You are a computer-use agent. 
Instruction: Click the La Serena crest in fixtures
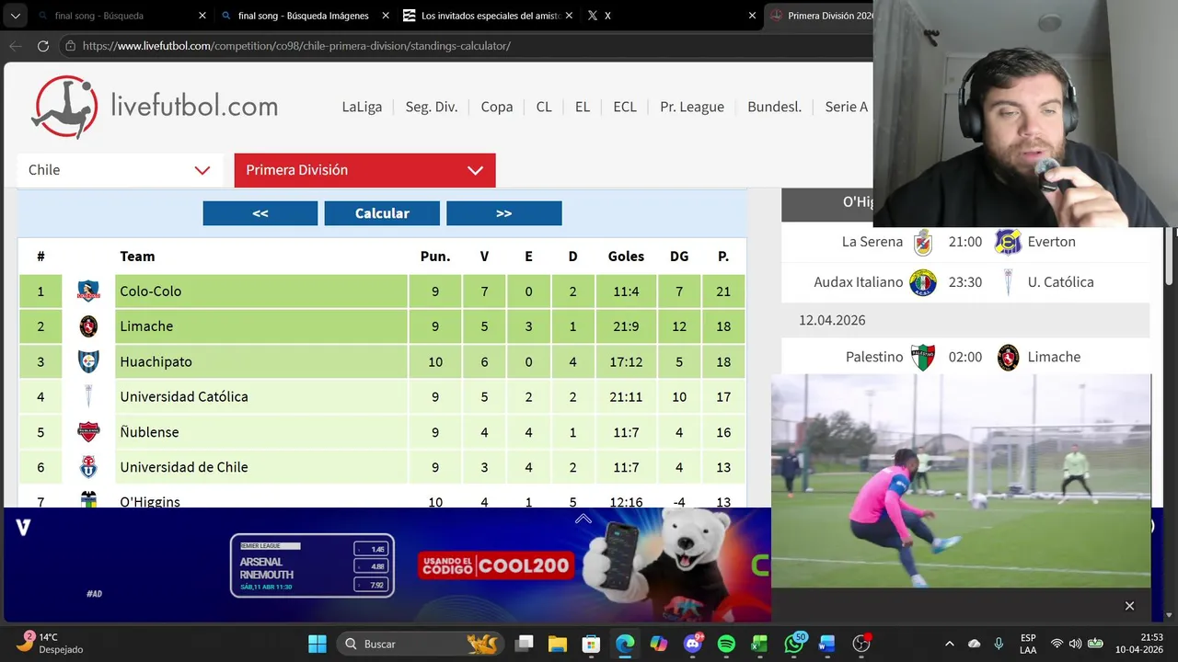923,242
